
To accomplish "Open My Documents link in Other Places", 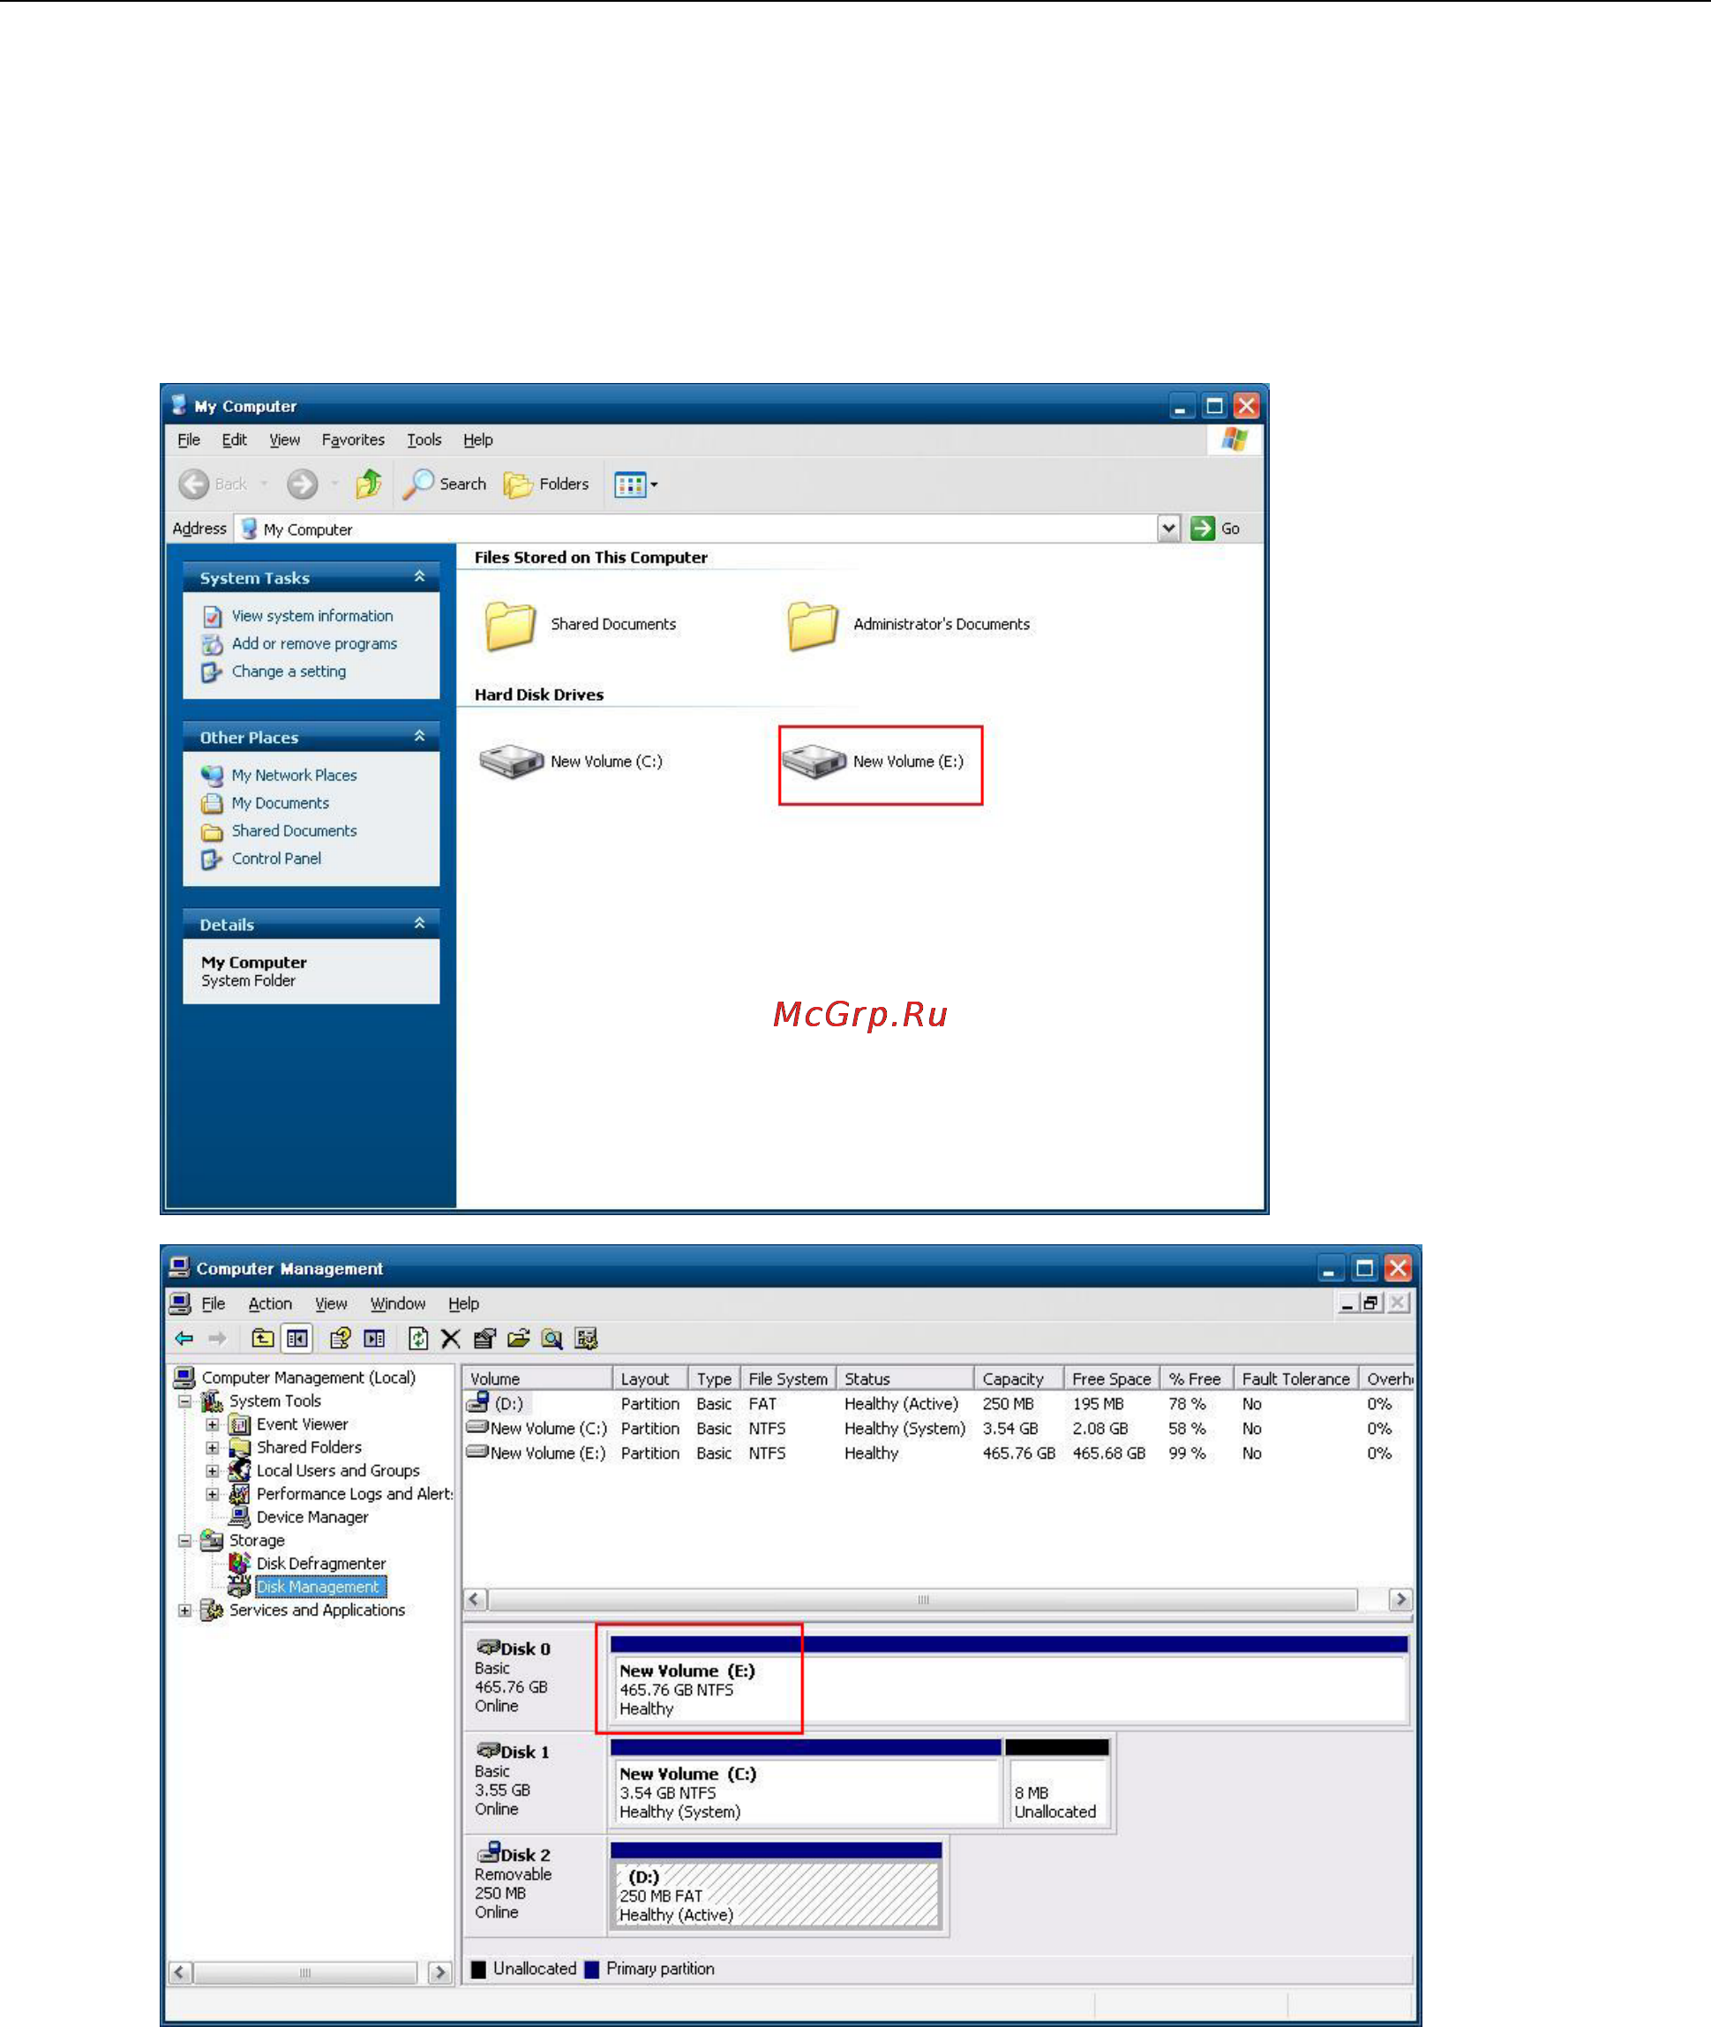I will [281, 803].
